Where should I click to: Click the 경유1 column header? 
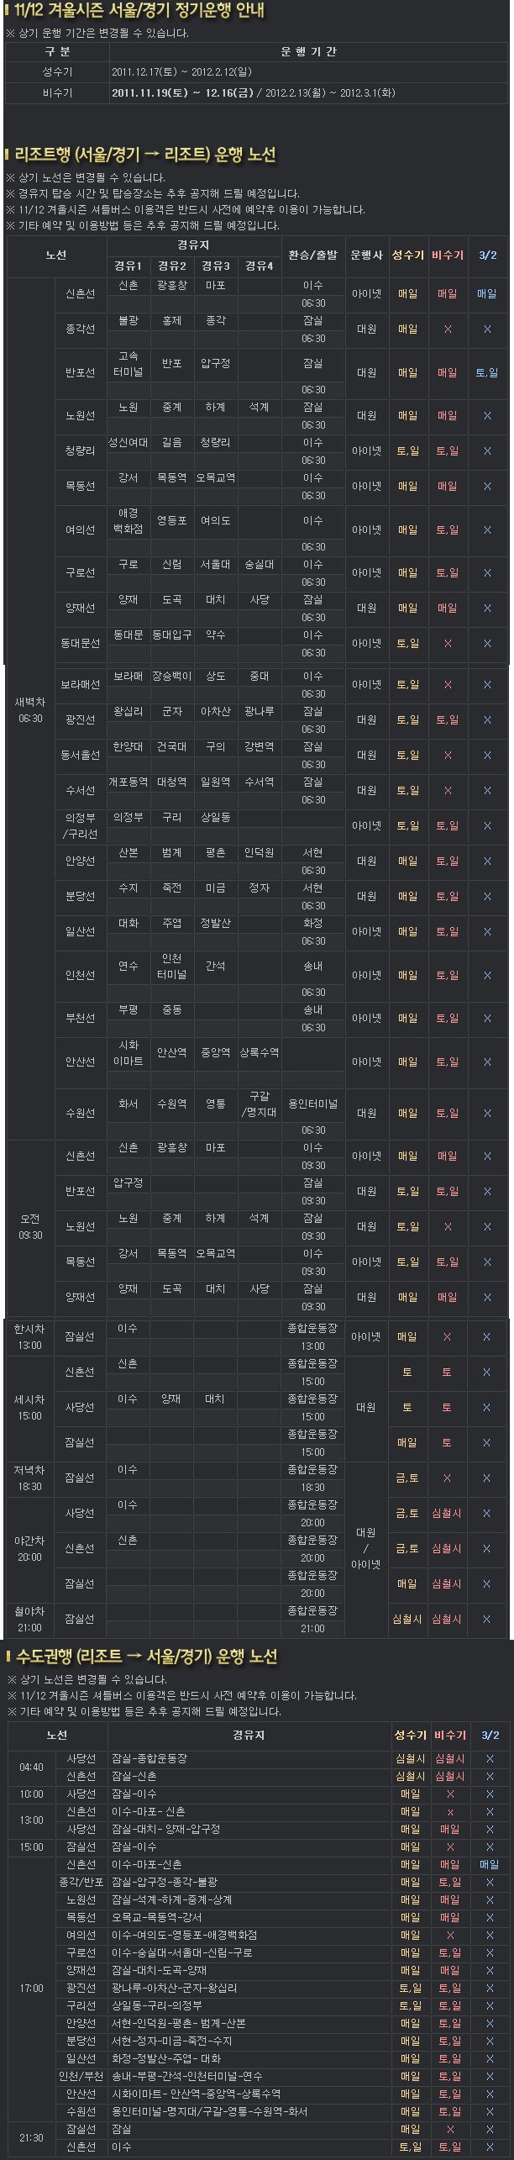[128, 266]
